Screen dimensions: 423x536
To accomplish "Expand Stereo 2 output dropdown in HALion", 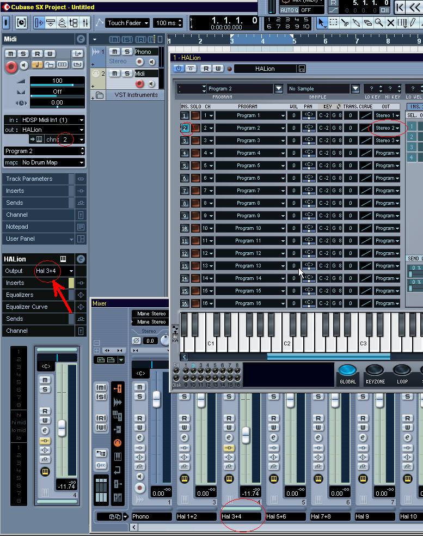I will click(388, 128).
